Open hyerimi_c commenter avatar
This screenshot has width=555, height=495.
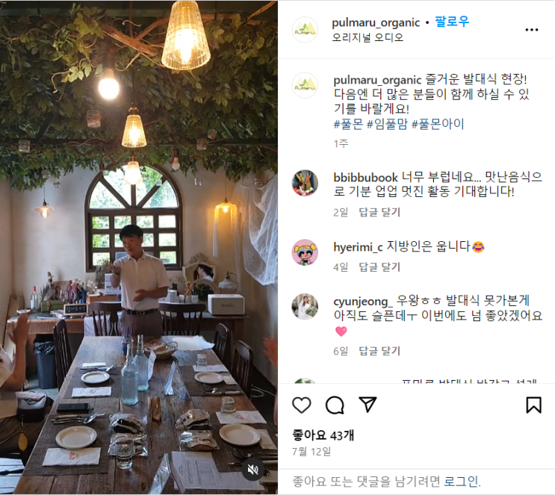click(x=305, y=252)
